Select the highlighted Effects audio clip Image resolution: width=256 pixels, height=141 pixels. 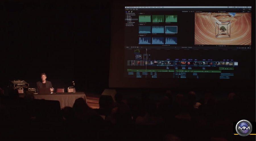tap(171, 30)
